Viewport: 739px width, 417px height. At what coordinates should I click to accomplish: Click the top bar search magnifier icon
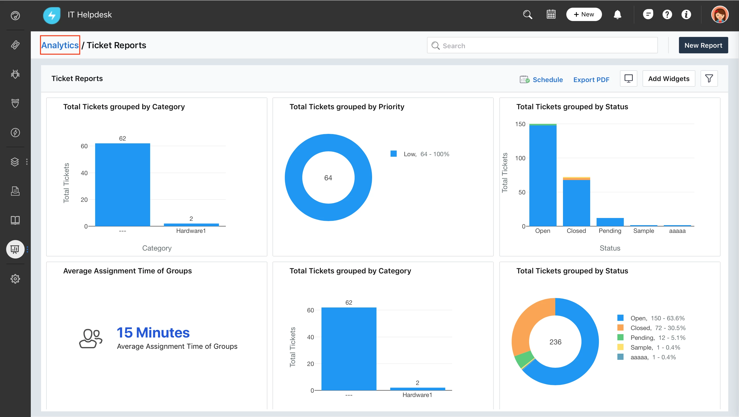(527, 14)
